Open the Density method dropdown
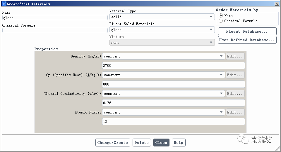The width and height of the screenshot is (281, 152). [163, 56]
